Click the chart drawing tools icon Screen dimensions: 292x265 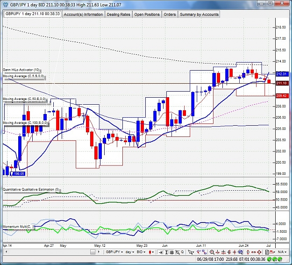(x=178, y=252)
